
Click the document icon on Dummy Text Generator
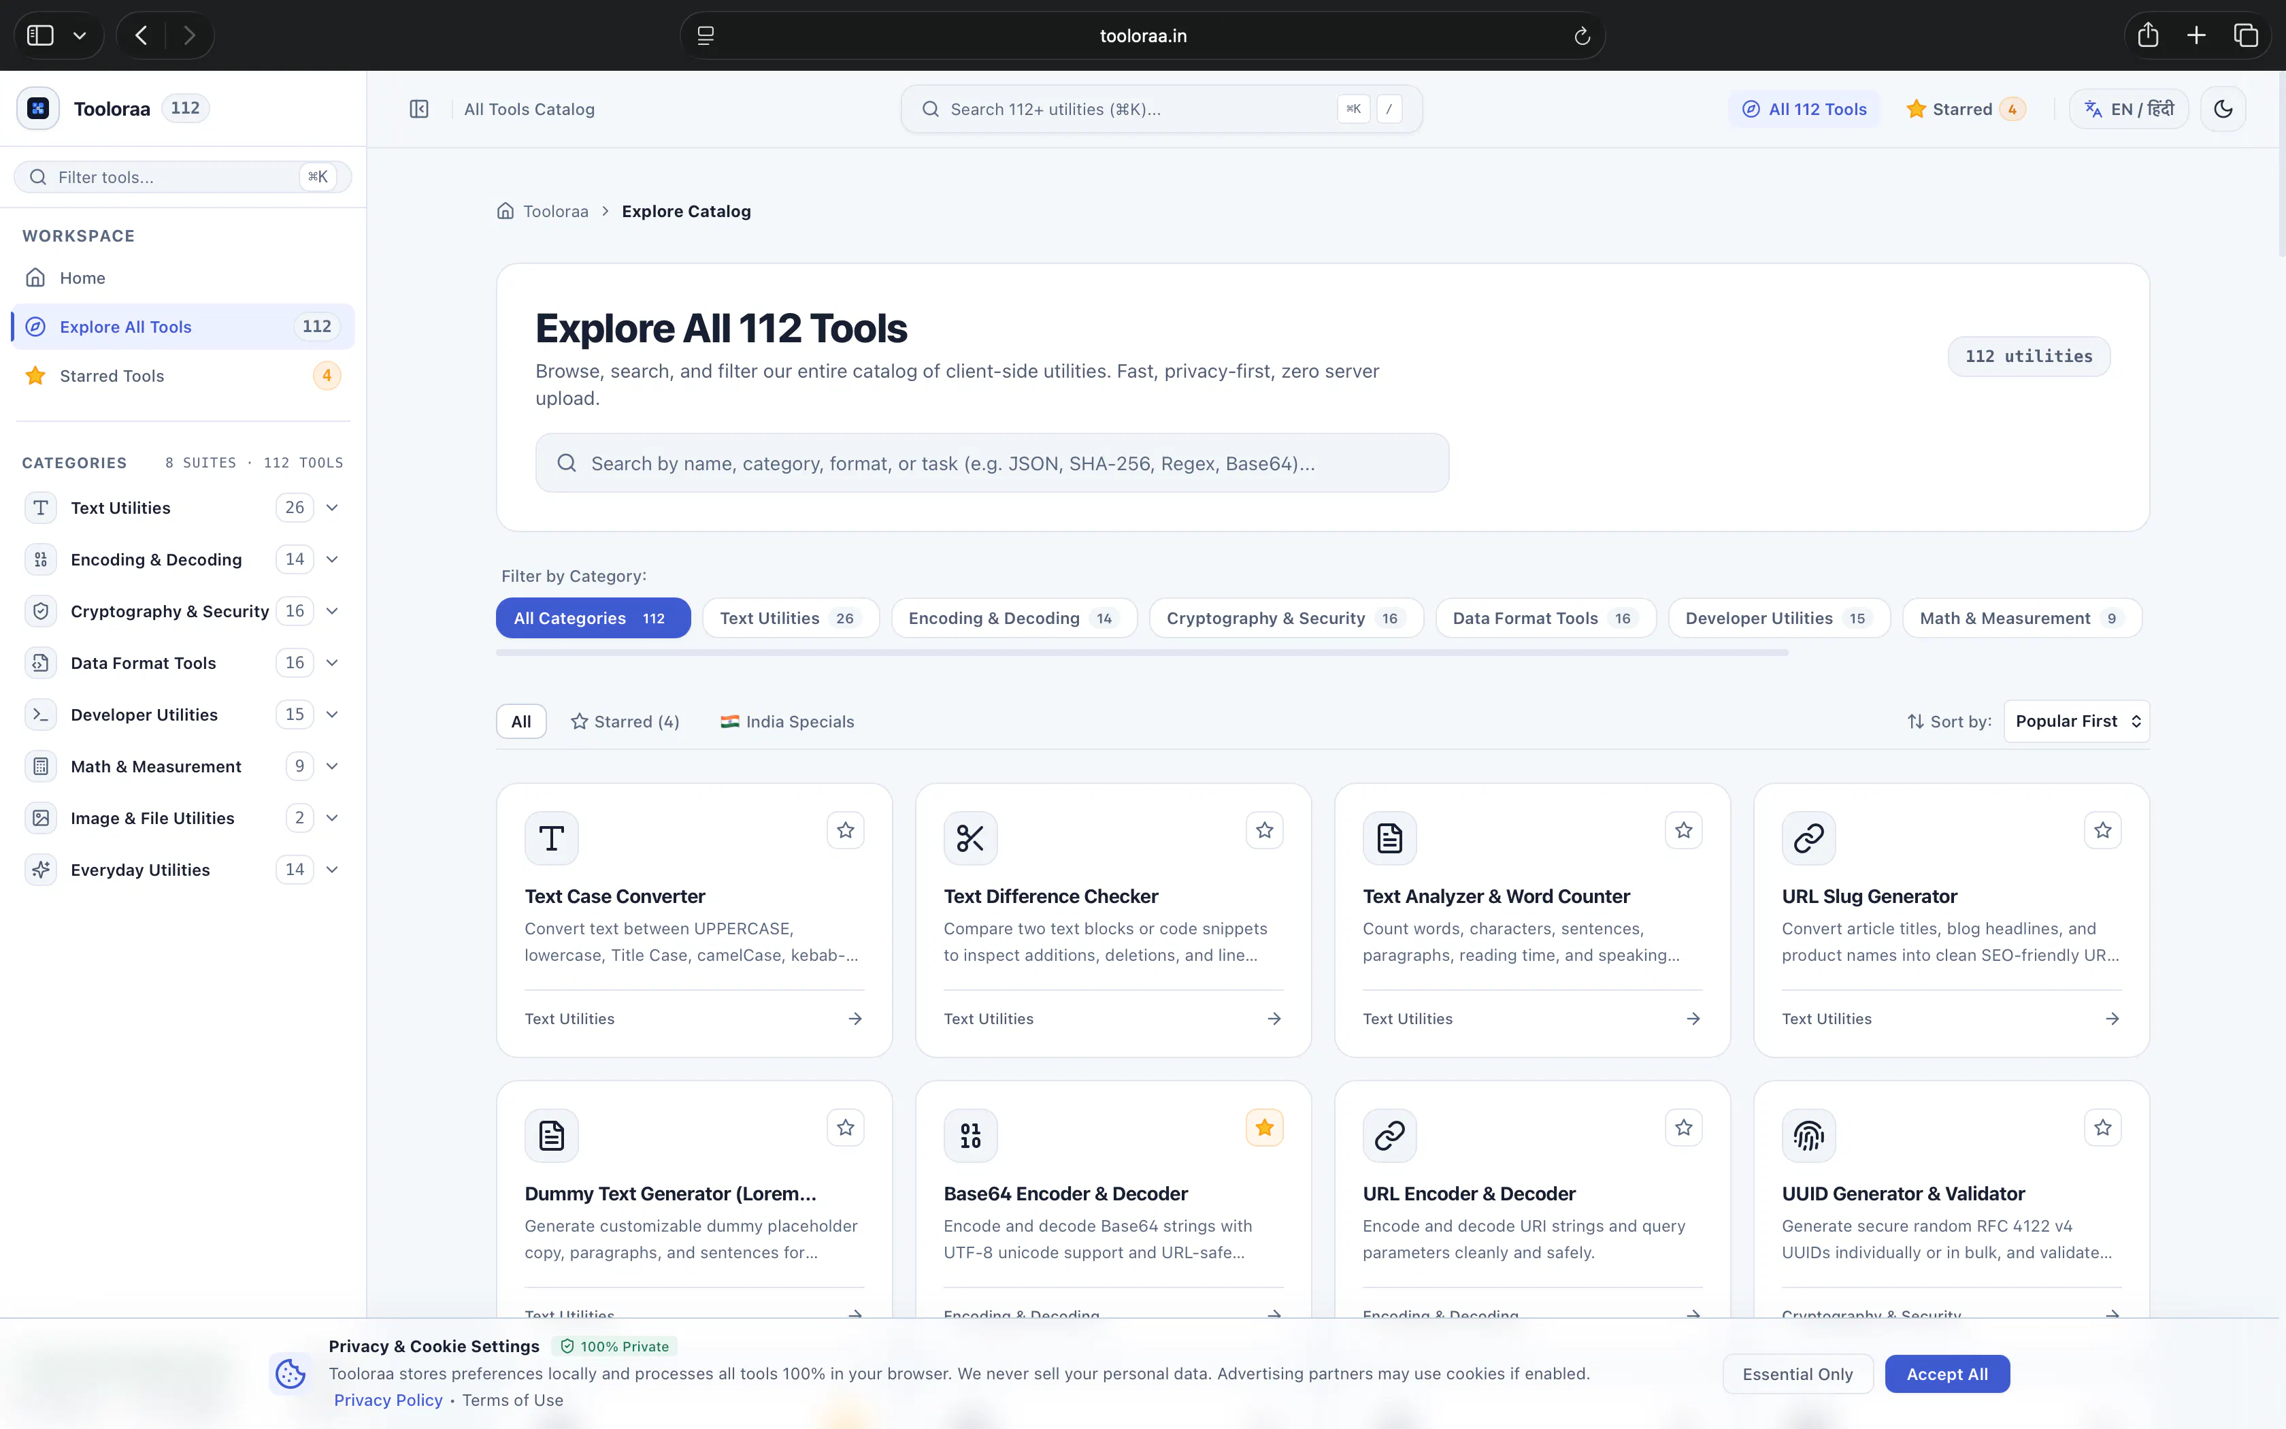(x=552, y=1135)
